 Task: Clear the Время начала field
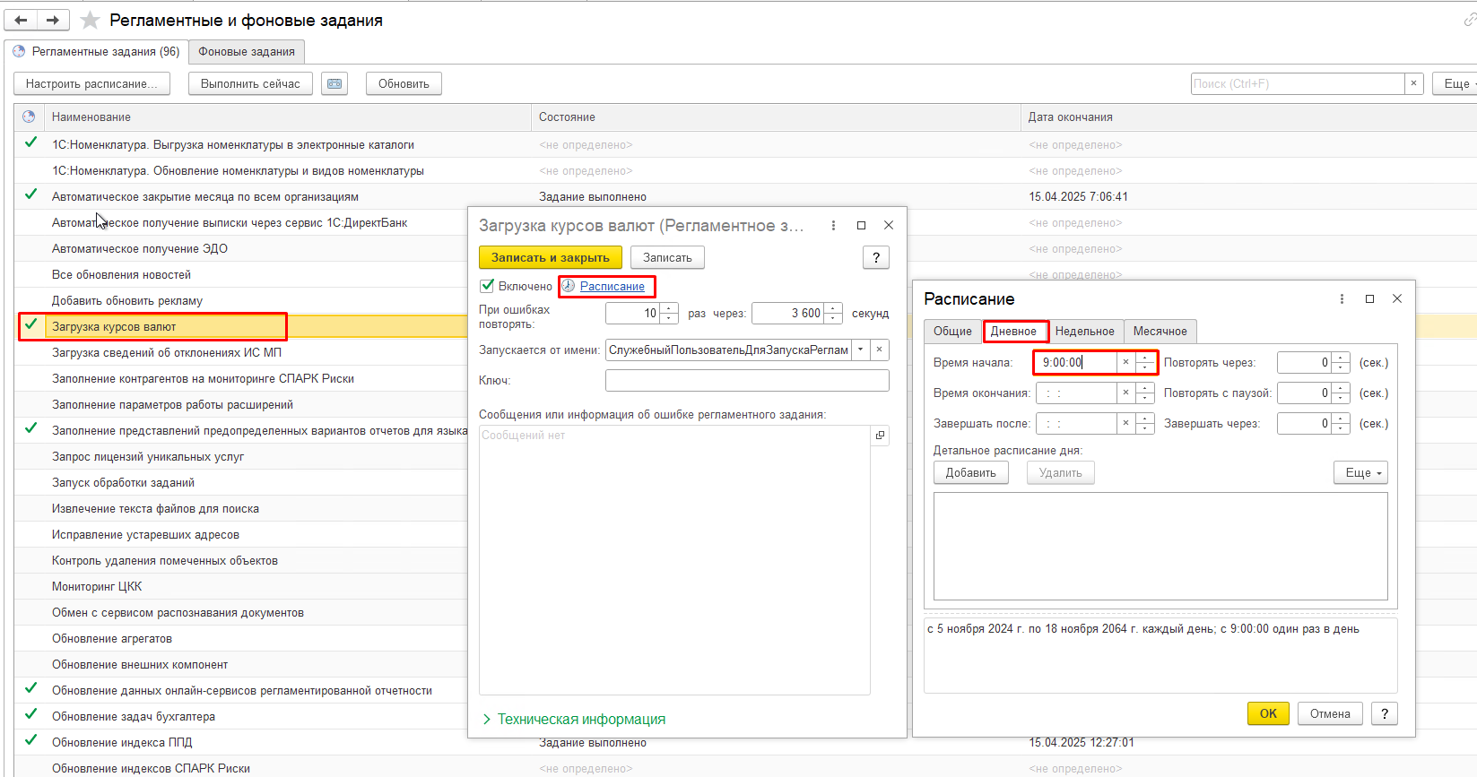(x=1125, y=362)
